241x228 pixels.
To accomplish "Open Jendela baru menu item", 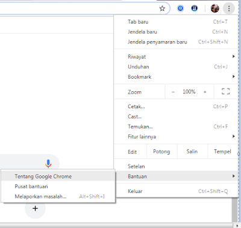I will pyautogui.click(x=176, y=32).
